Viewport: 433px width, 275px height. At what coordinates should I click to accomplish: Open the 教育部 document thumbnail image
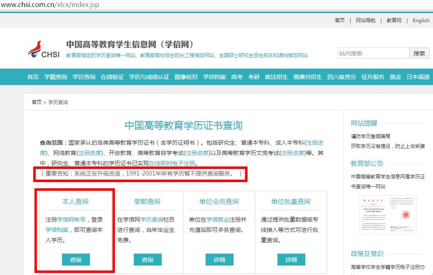(x=388, y=215)
